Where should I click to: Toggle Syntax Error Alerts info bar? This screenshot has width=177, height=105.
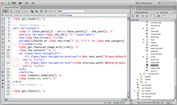point(2,57)
